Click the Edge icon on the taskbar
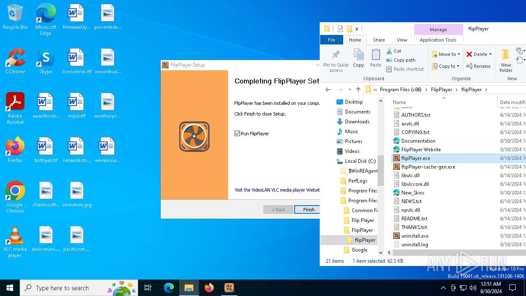Screen dimensions: 526x296 point(169,288)
